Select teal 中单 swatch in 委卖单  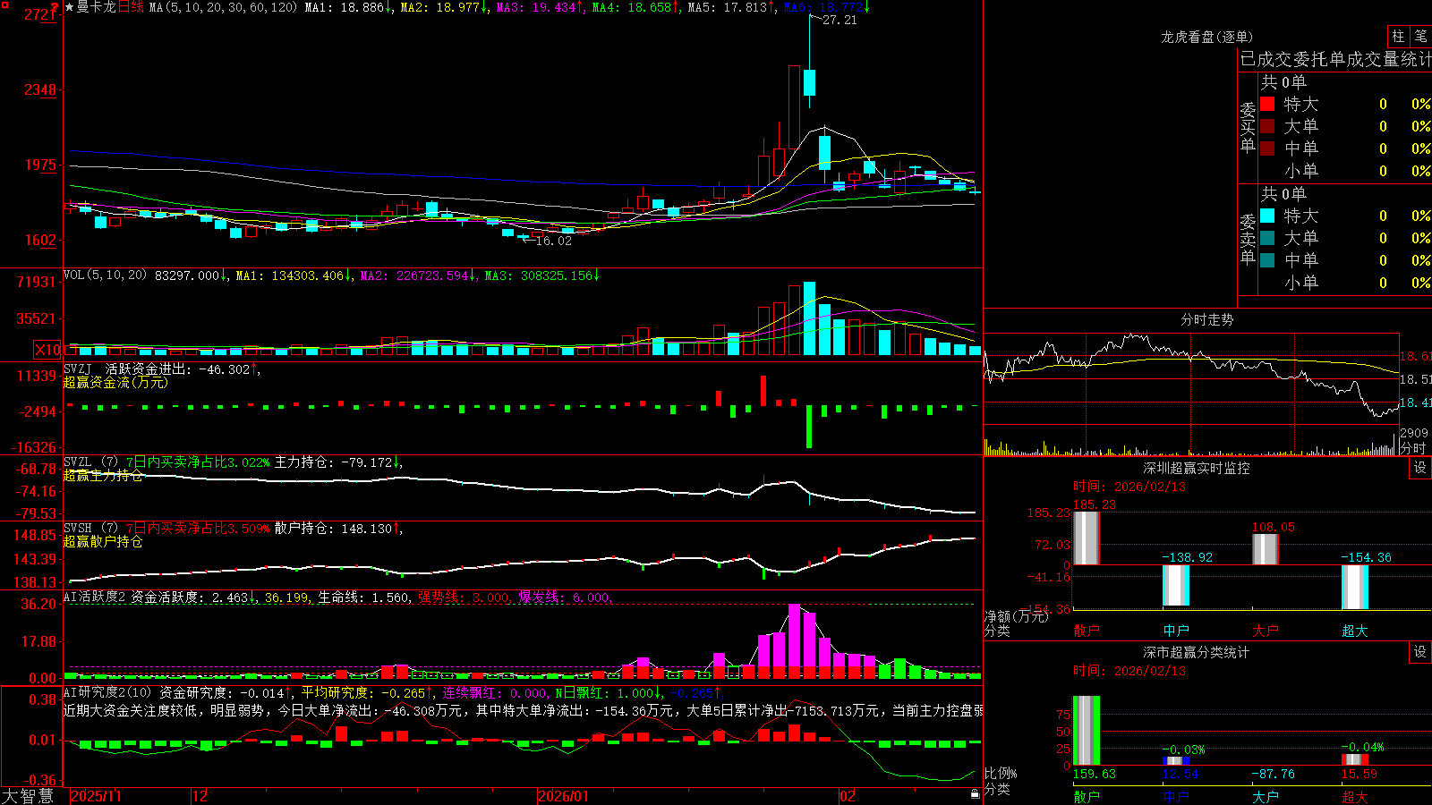[1267, 260]
